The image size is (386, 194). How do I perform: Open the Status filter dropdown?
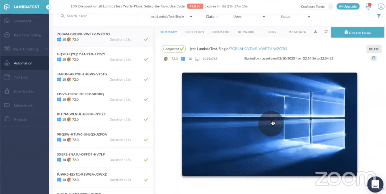click(x=295, y=17)
